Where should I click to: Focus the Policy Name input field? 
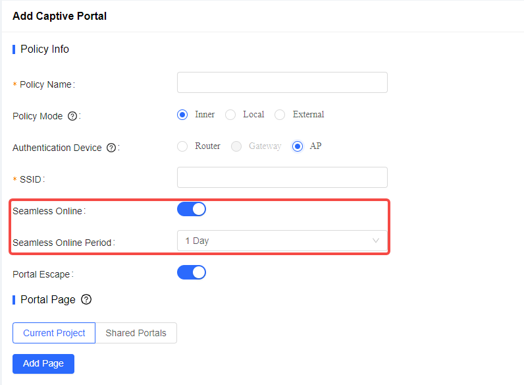coord(282,82)
